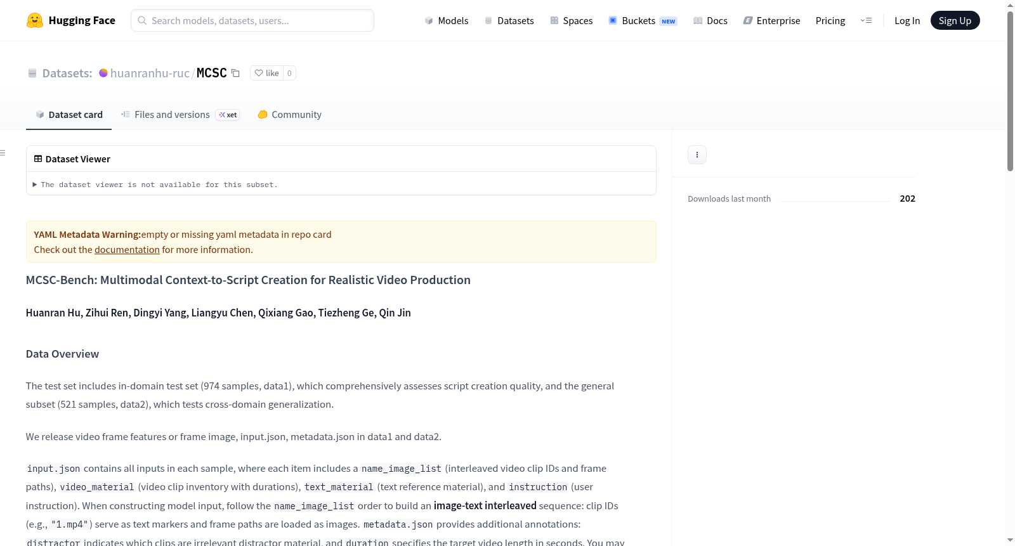Click the xet badge on Files tab
The image size is (1015, 546).
point(228,115)
